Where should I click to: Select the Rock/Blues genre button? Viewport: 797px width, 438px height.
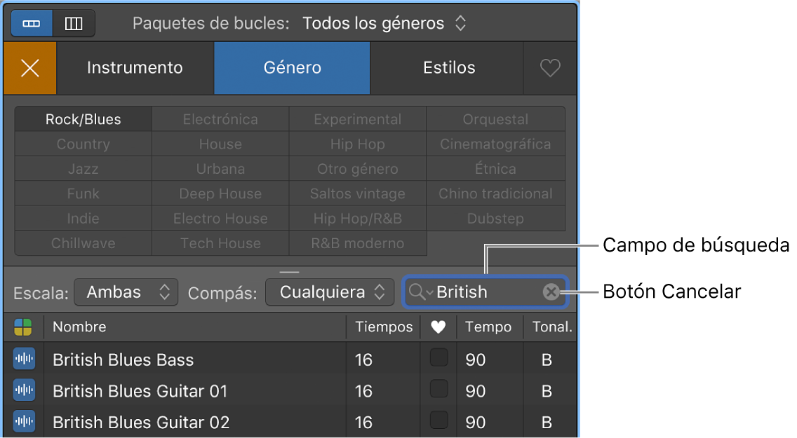pyautogui.click(x=83, y=119)
